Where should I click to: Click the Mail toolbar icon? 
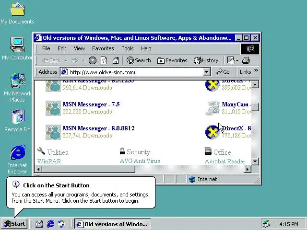click(231, 60)
